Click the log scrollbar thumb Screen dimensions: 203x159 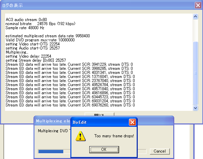pos(195,73)
